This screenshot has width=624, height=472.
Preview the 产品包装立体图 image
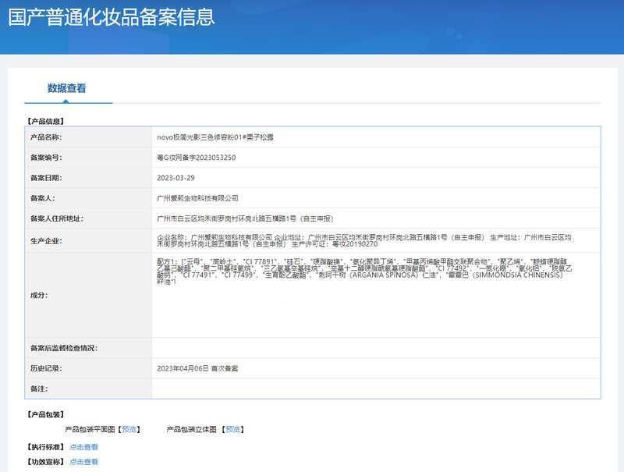(232, 429)
